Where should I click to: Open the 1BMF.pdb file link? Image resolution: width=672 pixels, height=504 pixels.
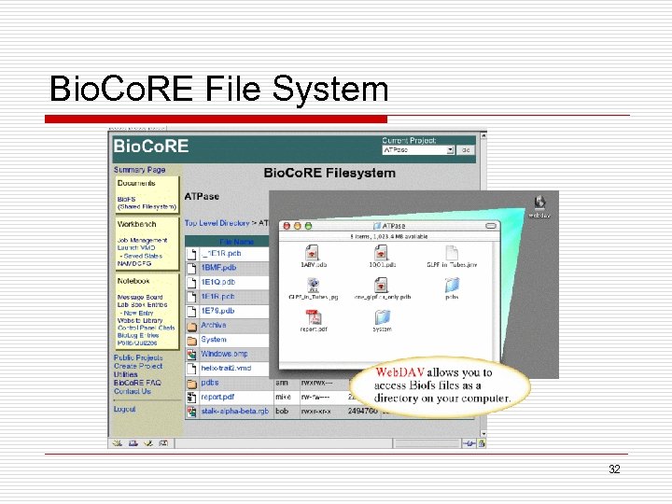click(x=218, y=268)
